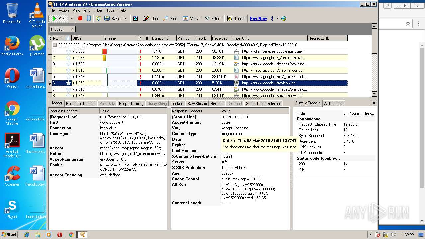Open the File menu
Image resolution: width=425 pixels, height=239 pixels.
[x=52, y=10]
